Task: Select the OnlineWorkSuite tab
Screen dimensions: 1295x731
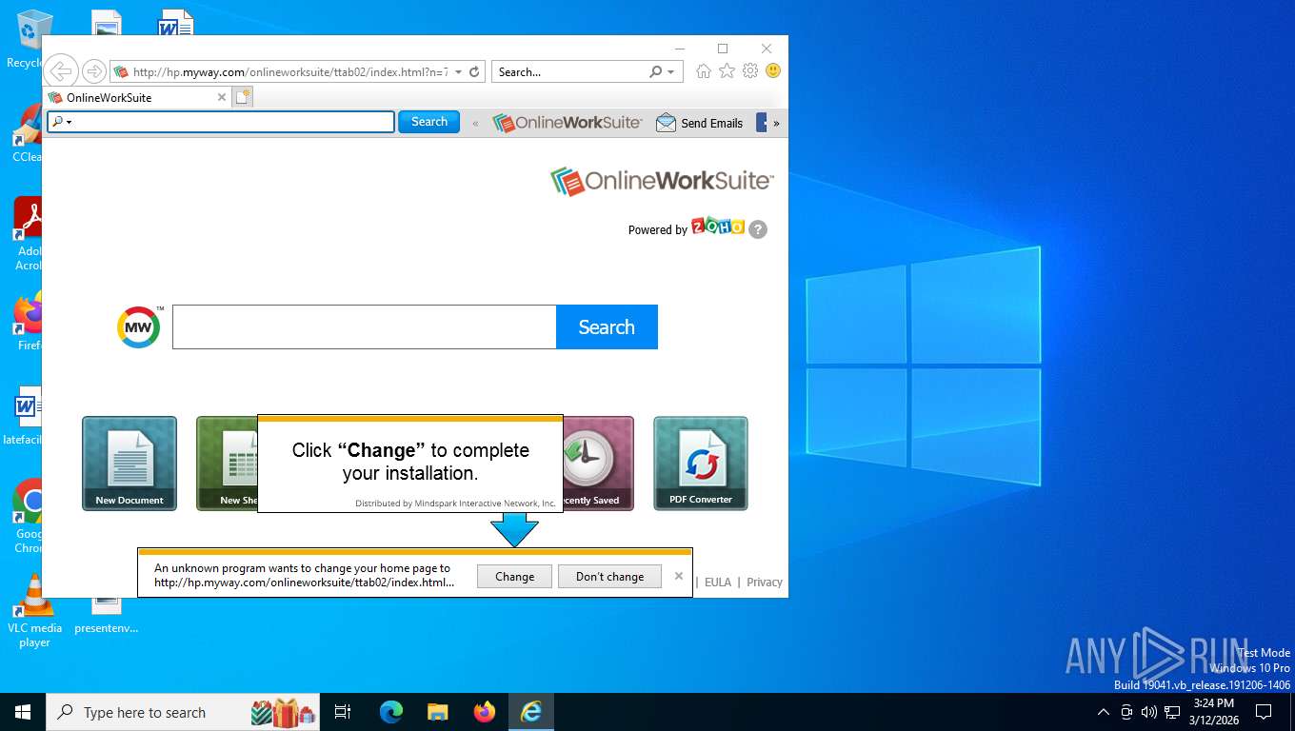Action: pyautogui.click(x=137, y=97)
